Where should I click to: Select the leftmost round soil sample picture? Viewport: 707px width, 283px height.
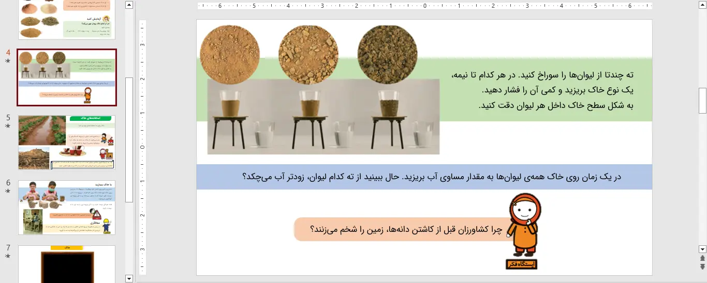pos(229,55)
